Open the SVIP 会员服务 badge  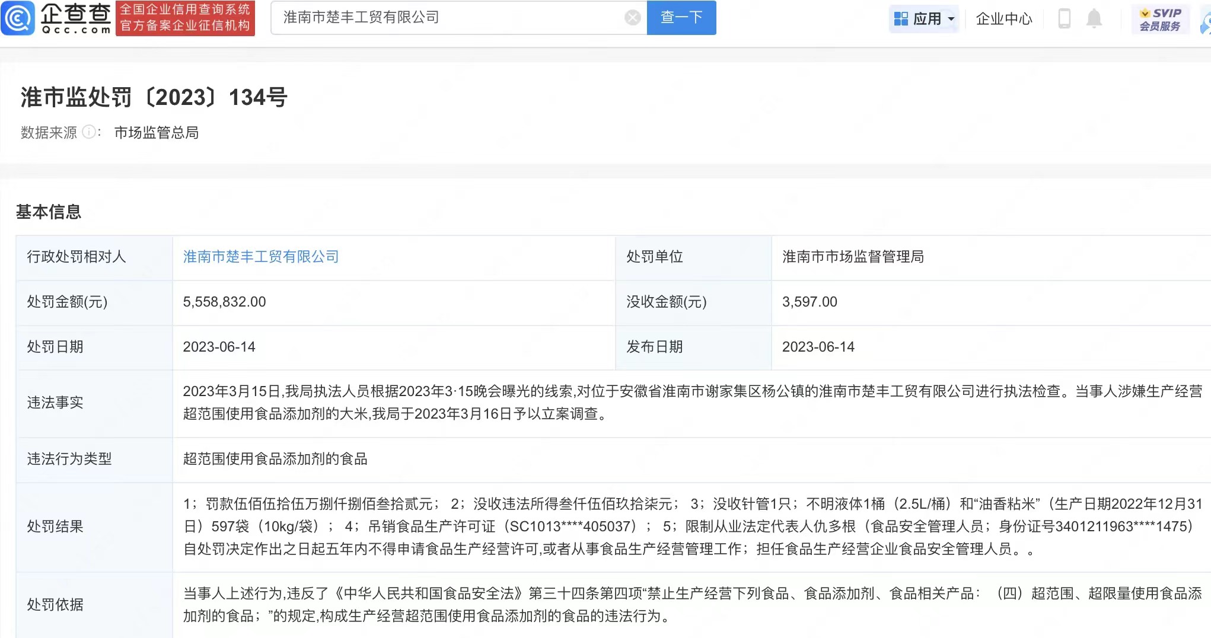pos(1160,19)
